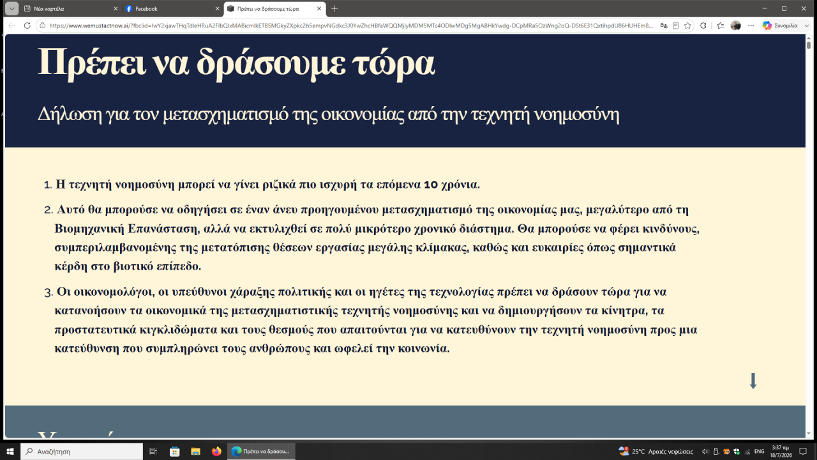Open the weather widget 25°C Αραιές νεφώσεις

(656, 451)
